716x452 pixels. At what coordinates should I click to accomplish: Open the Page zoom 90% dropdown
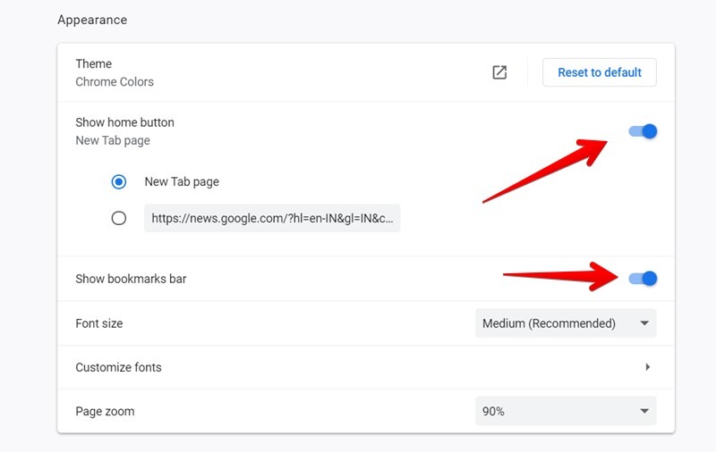tap(566, 411)
